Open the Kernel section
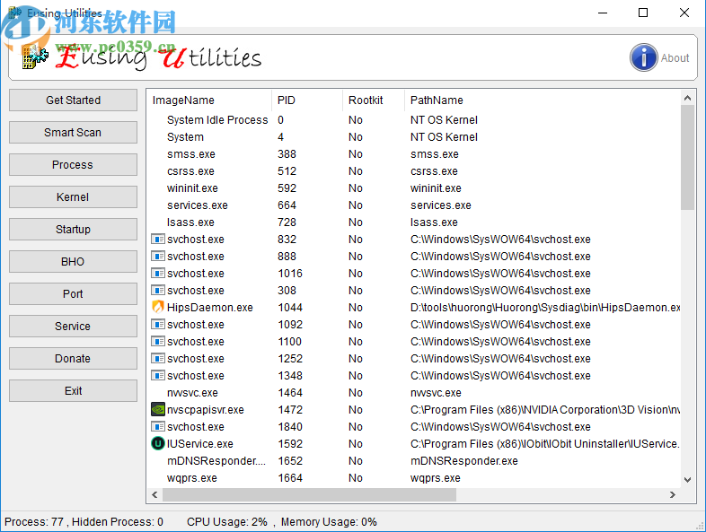 73,197
